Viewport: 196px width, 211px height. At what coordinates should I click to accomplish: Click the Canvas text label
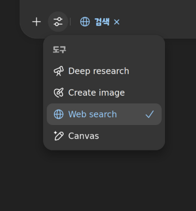[x=83, y=136]
